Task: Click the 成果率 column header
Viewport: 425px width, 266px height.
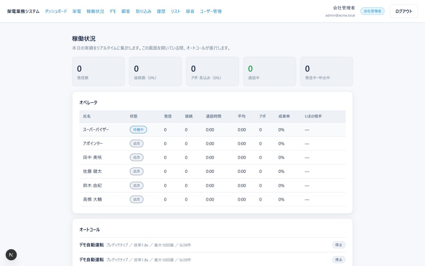Action: pos(284,116)
